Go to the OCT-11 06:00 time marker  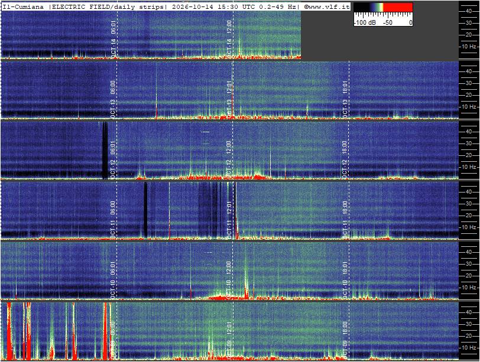click(x=113, y=220)
